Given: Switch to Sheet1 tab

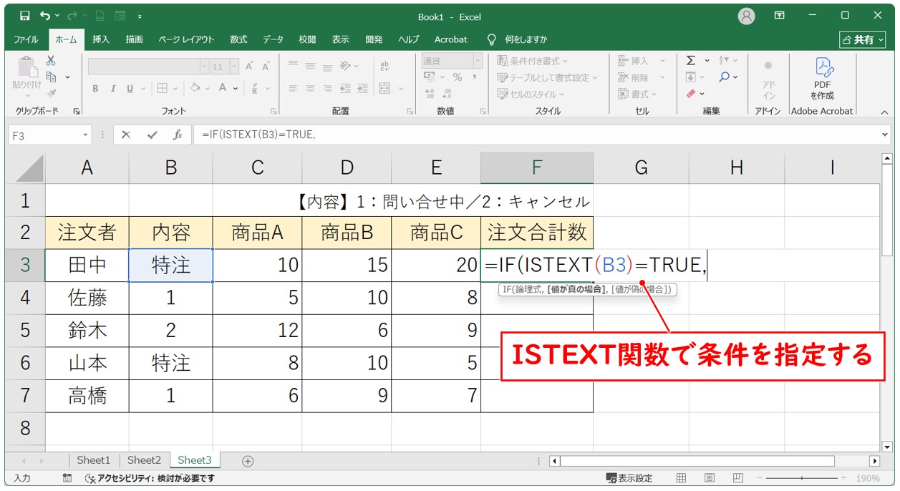Looking at the screenshot, I should tap(94, 460).
